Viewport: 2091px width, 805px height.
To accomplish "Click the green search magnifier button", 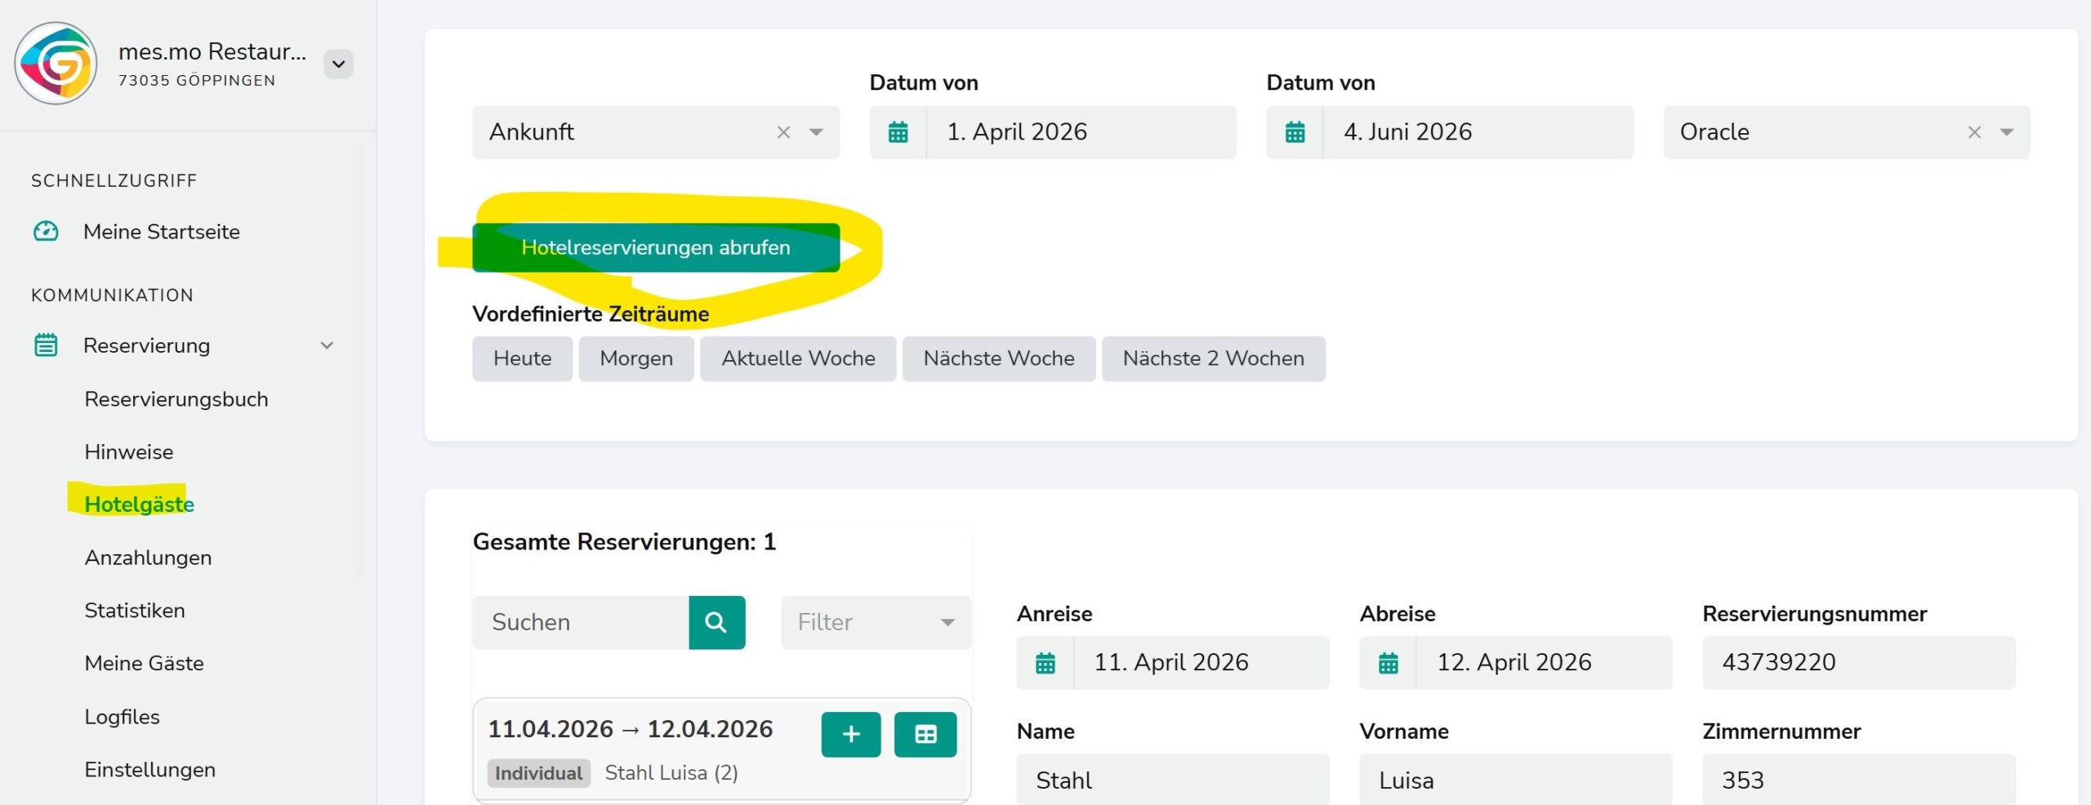I will [x=716, y=623].
